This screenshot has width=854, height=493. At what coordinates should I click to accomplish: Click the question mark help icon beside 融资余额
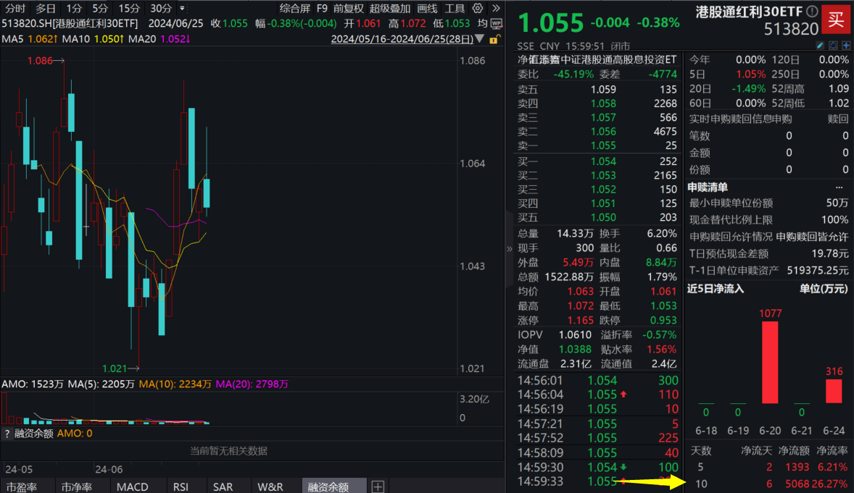(x=7, y=434)
